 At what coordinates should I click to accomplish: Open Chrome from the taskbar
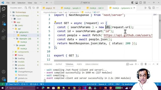[74, 88]
